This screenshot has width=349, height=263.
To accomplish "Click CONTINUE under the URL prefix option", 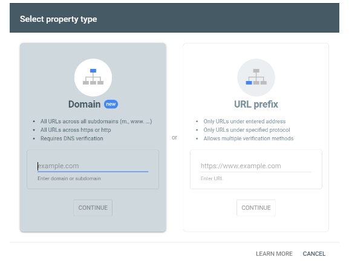I will tap(256, 207).
